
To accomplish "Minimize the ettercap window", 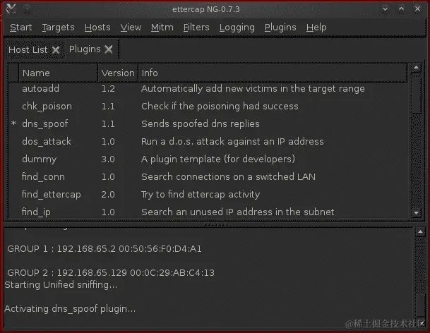I will tap(385, 8).
